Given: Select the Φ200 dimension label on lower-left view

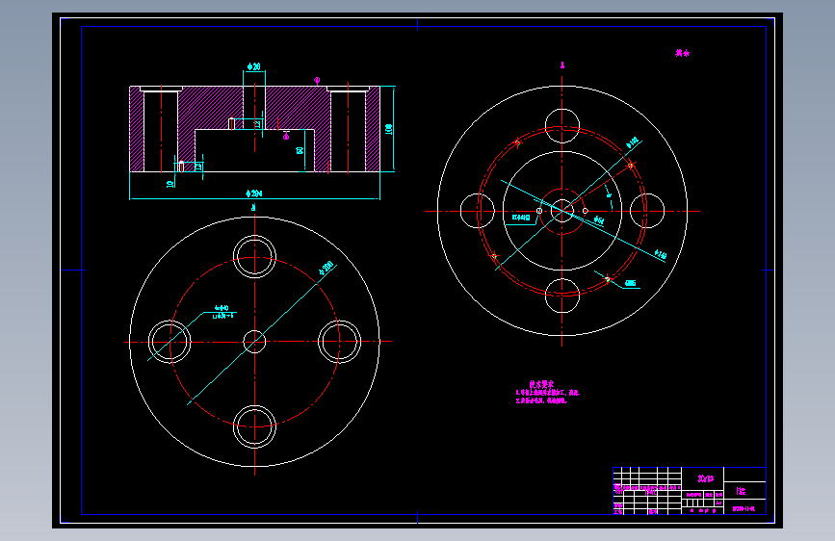Looking at the screenshot, I should (326, 268).
